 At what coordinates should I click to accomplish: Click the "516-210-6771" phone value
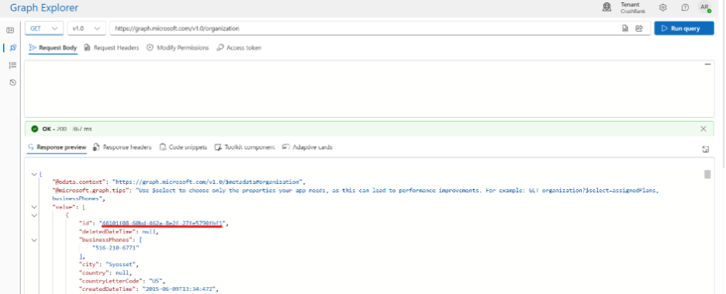click(116, 248)
